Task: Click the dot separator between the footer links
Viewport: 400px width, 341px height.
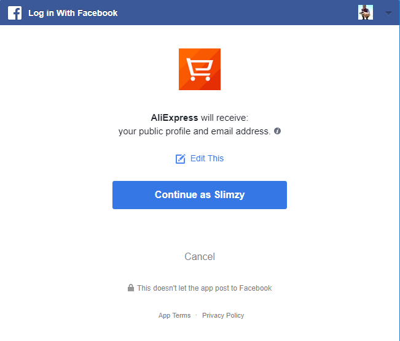Action: point(196,315)
